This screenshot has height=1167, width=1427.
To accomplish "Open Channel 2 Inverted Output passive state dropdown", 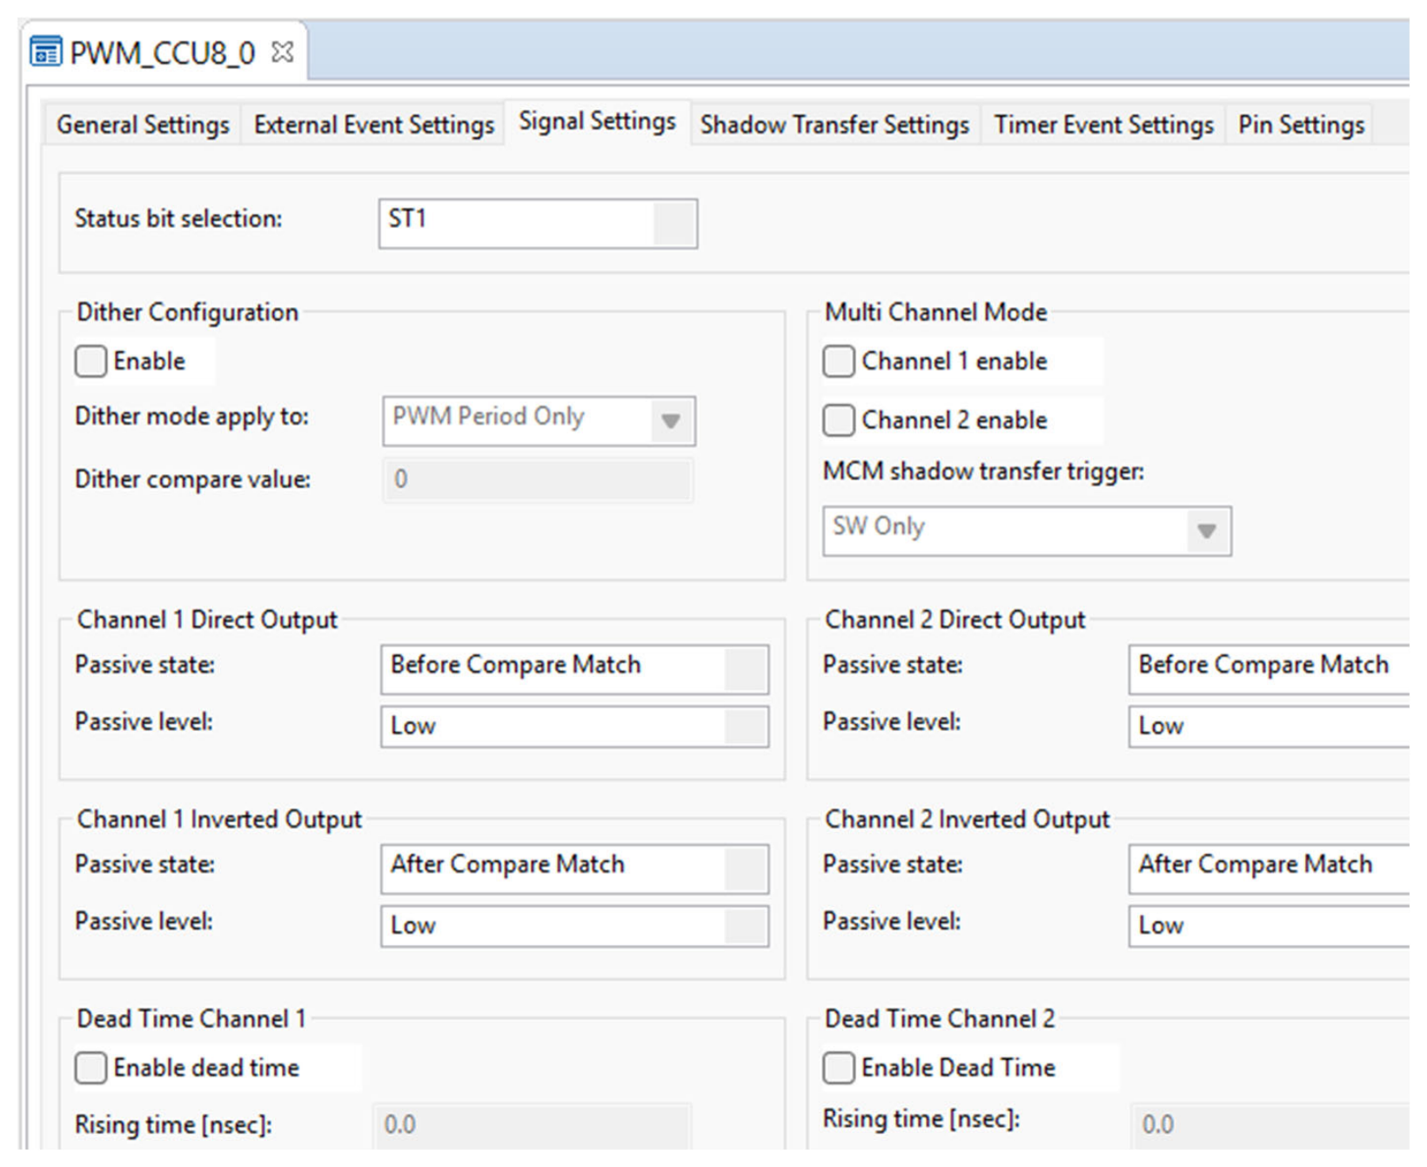I will (1269, 869).
